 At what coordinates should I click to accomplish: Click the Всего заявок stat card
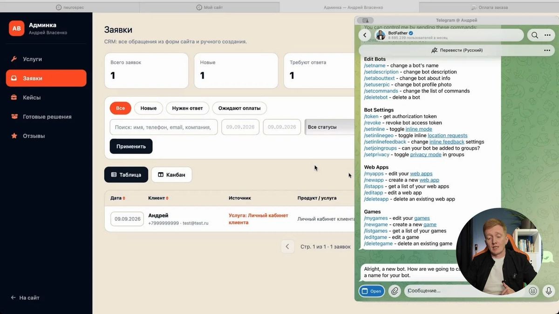coord(146,71)
